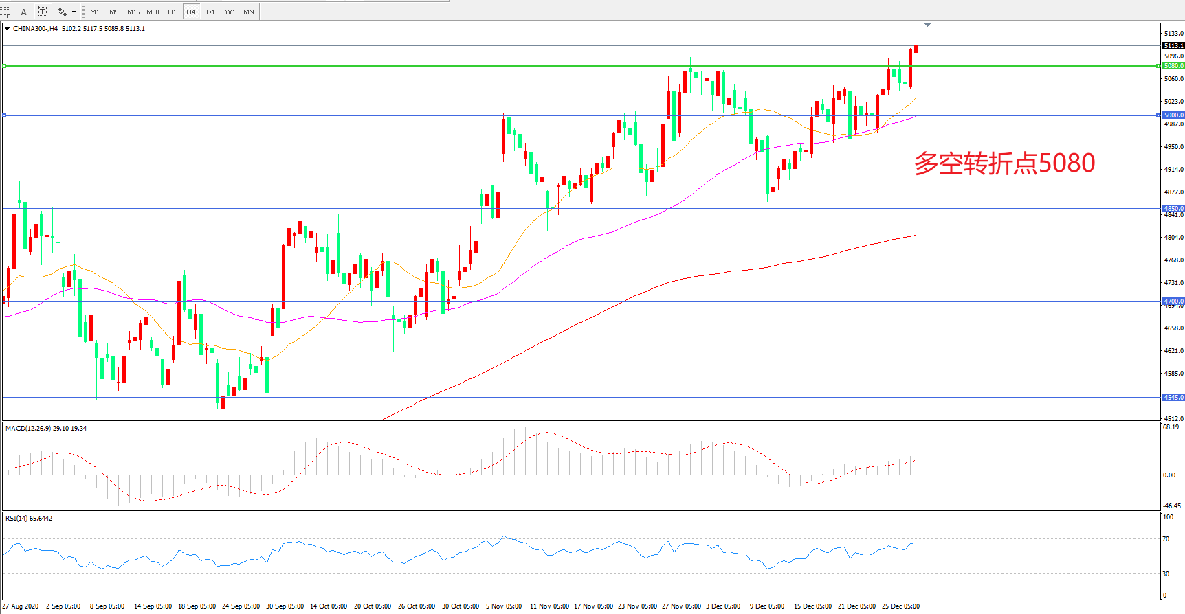Select the Text tool (A icon)

(x=23, y=12)
